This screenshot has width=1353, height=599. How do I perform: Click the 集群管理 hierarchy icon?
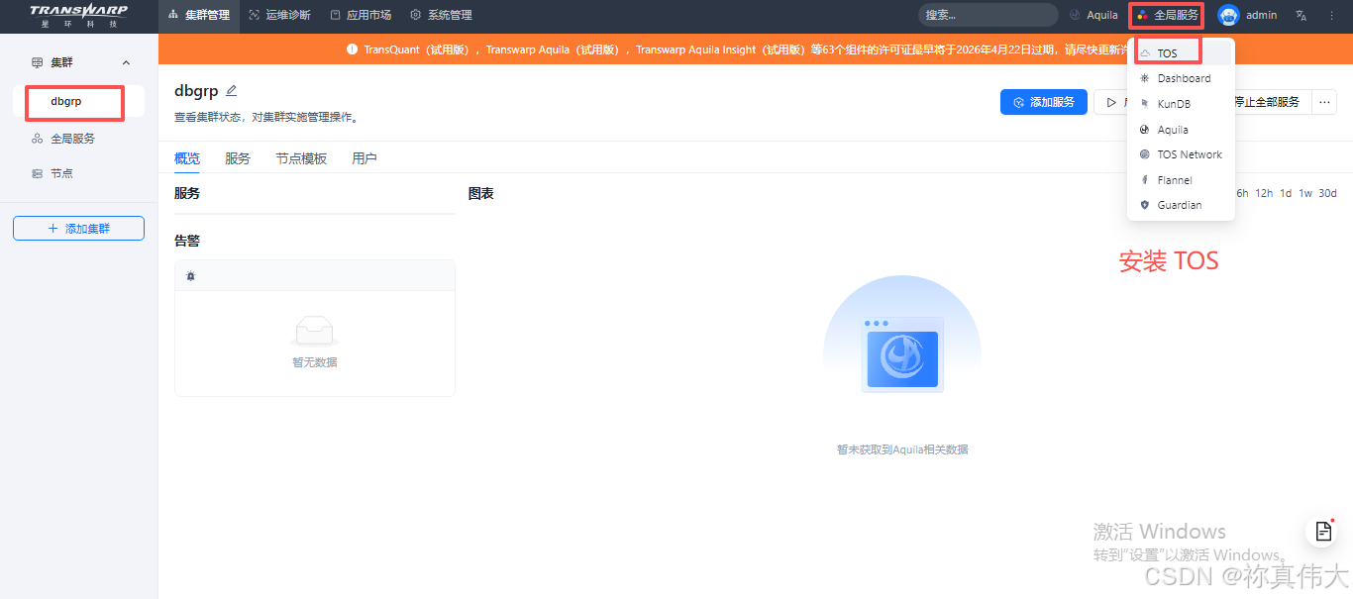point(174,15)
